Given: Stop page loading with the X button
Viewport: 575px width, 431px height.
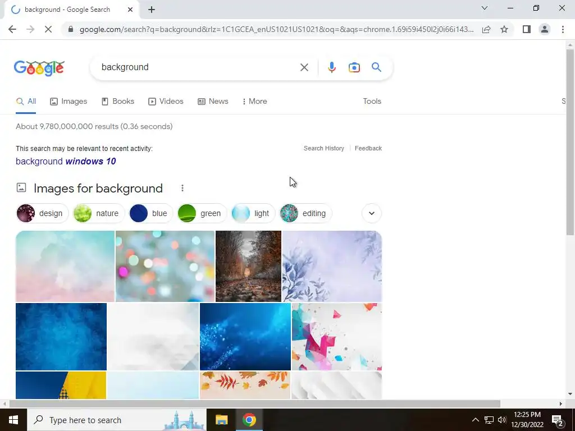Looking at the screenshot, I should tap(48, 29).
